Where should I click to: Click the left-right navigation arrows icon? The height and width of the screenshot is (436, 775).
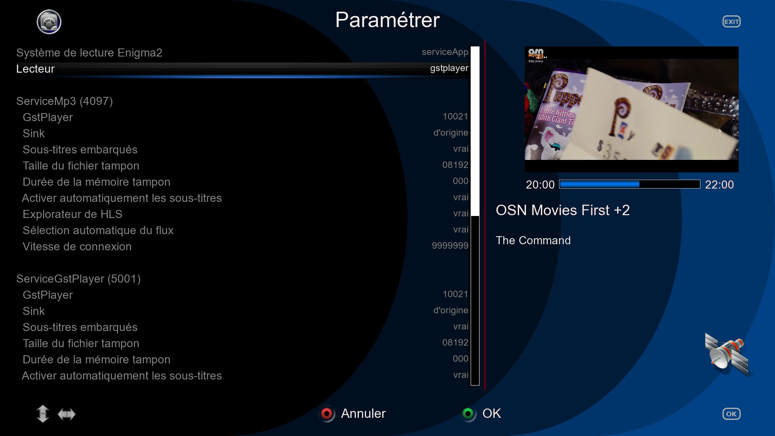point(67,414)
